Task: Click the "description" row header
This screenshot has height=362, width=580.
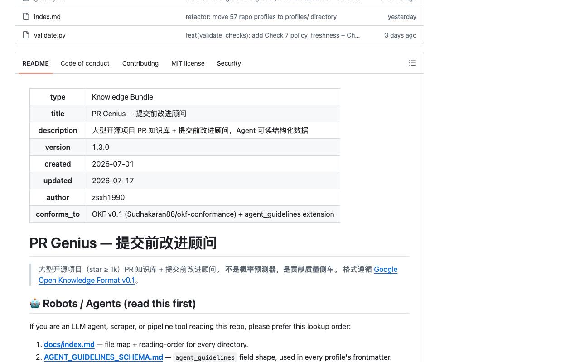Action: click(x=58, y=130)
